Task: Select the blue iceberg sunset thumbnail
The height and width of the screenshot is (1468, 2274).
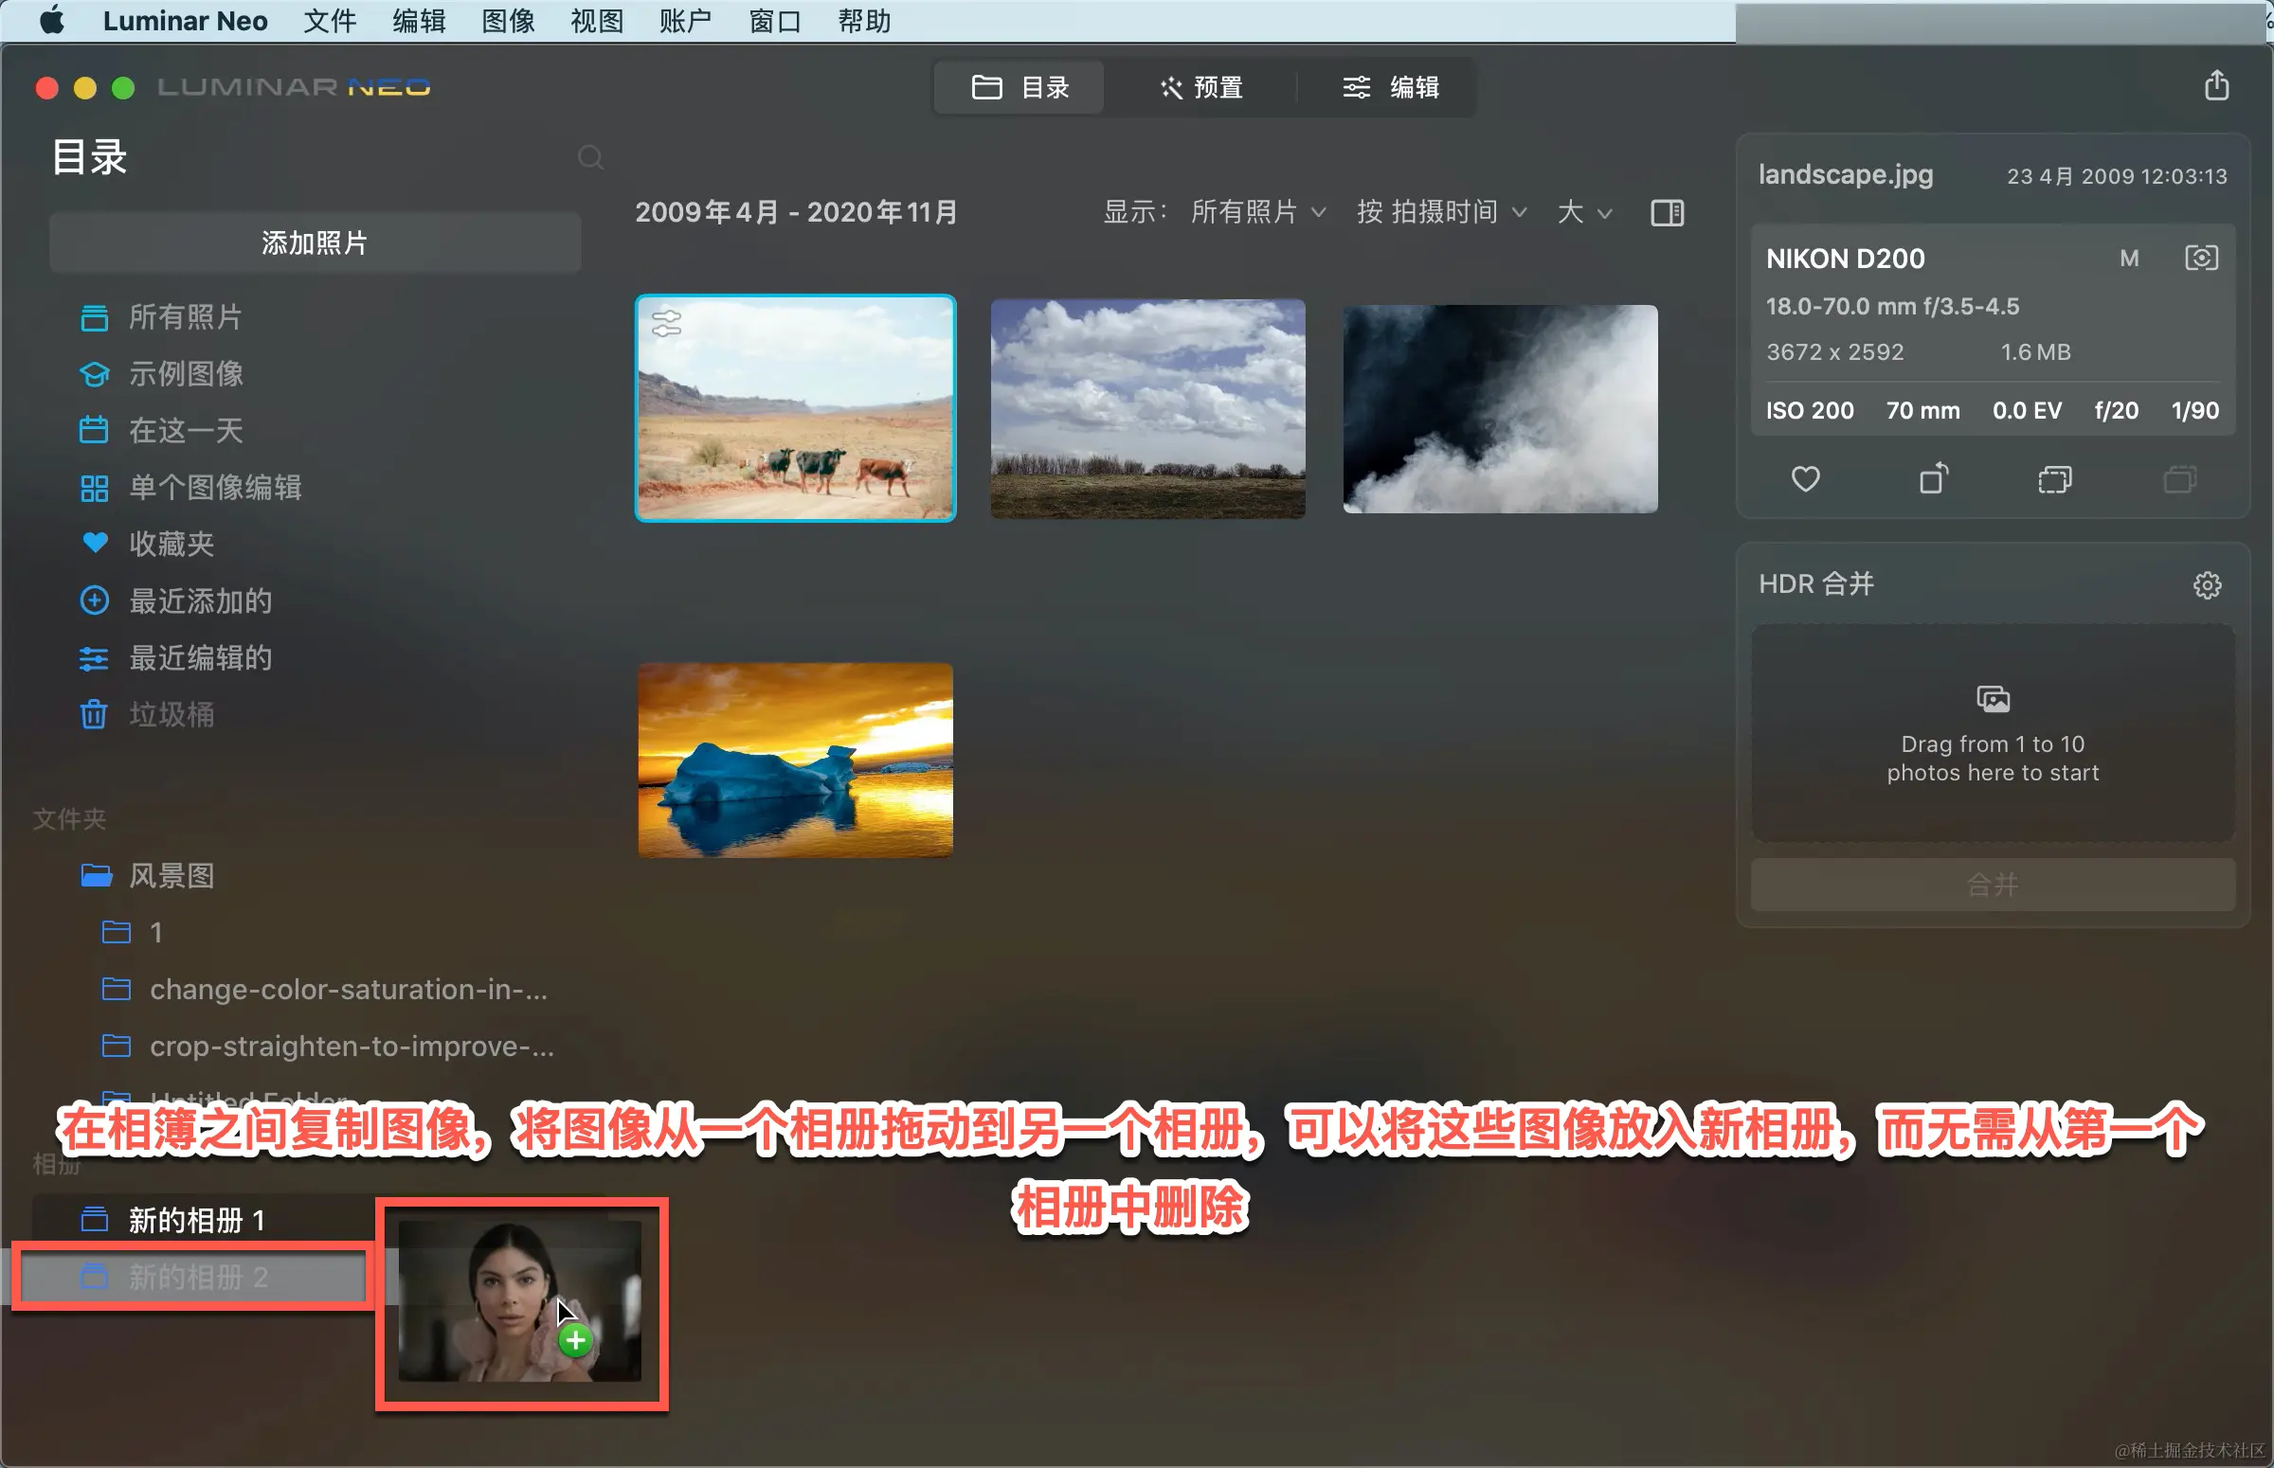Action: (x=795, y=761)
